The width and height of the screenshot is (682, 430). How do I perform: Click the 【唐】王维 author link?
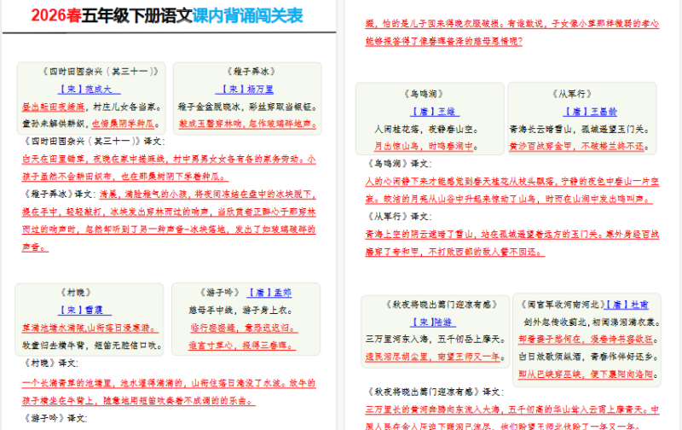(x=435, y=112)
